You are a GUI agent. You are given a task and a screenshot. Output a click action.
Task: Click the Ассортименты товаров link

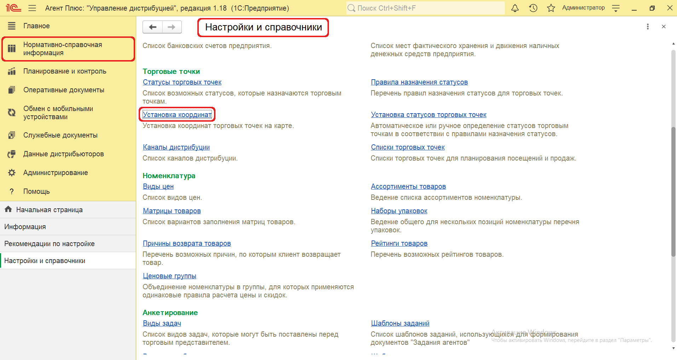408,186
